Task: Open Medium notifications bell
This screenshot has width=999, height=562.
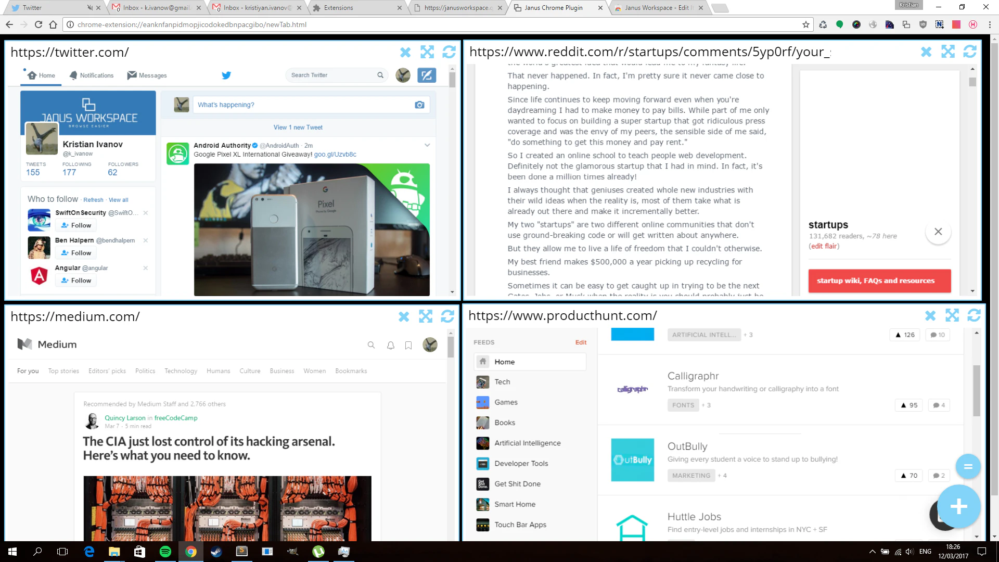Action: click(x=390, y=345)
